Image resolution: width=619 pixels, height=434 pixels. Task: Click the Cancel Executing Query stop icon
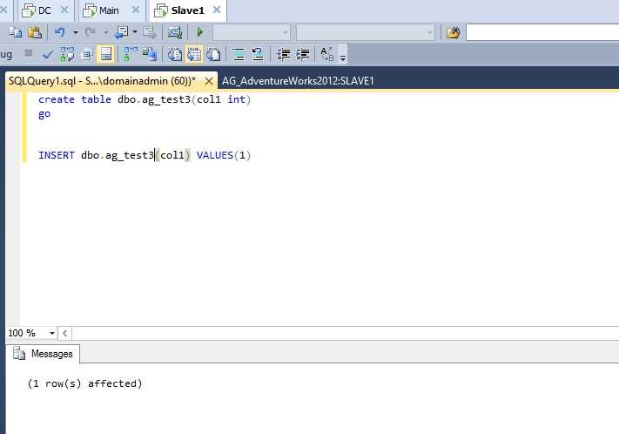(29, 53)
